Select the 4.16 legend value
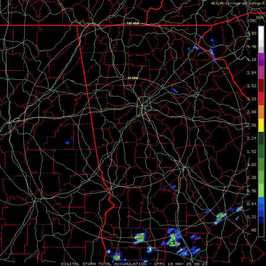 pos(252,59)
